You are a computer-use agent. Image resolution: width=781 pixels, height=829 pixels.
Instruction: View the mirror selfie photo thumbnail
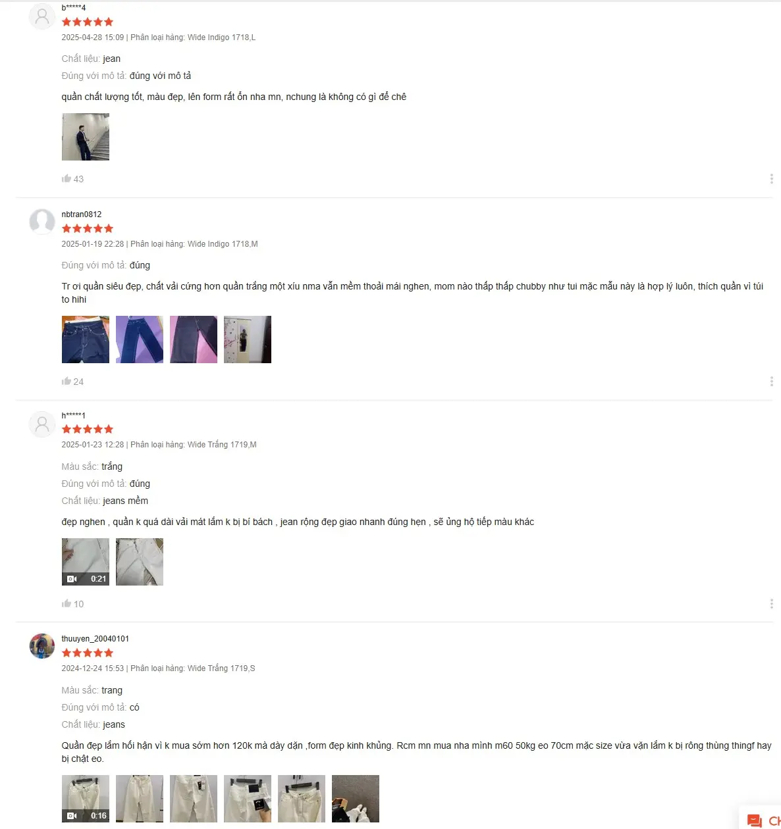click(248, 339)
